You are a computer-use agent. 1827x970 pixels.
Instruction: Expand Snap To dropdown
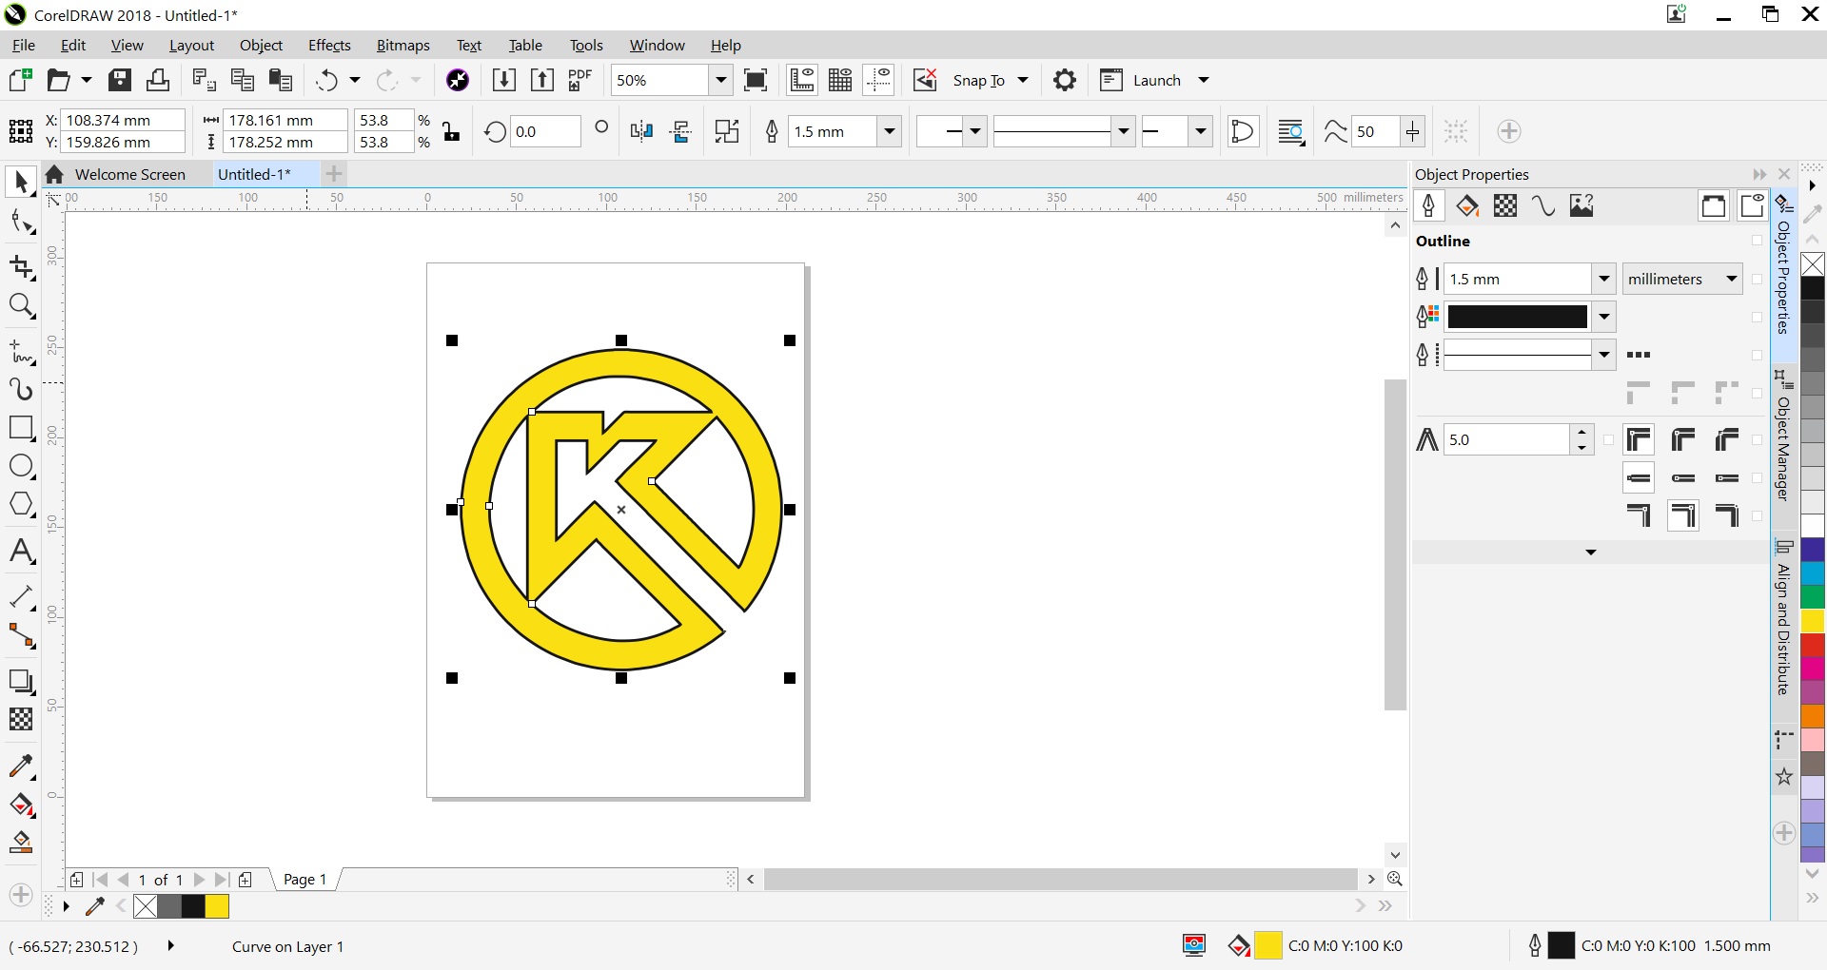(1023, 80)
